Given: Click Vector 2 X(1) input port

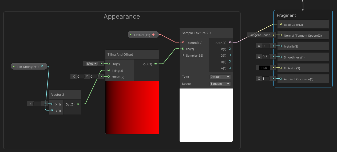Looking at the screenshot, I should pos(52,104).
